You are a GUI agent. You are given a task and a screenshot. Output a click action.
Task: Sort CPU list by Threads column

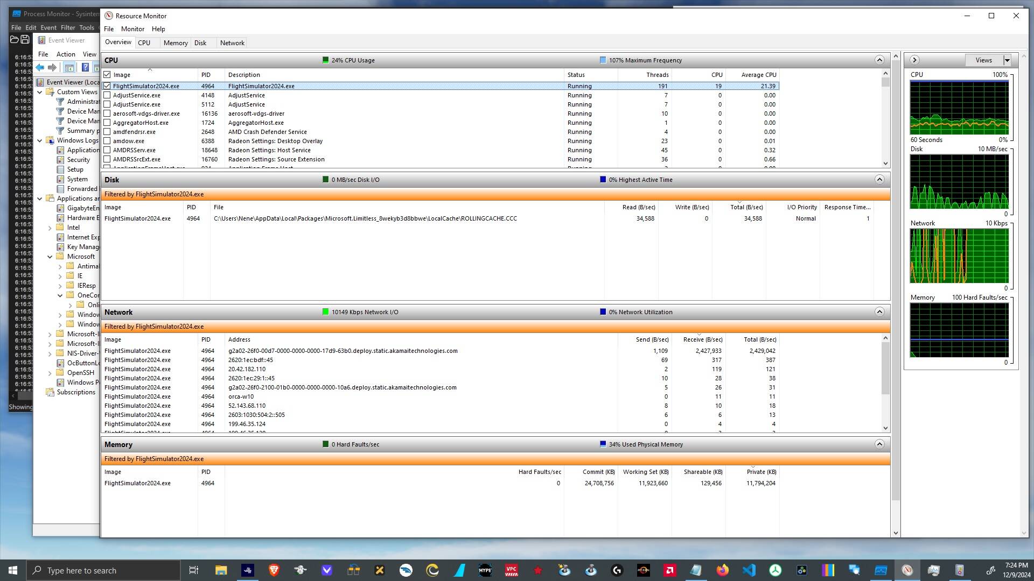pyautogui.click(x=645, y=75)
